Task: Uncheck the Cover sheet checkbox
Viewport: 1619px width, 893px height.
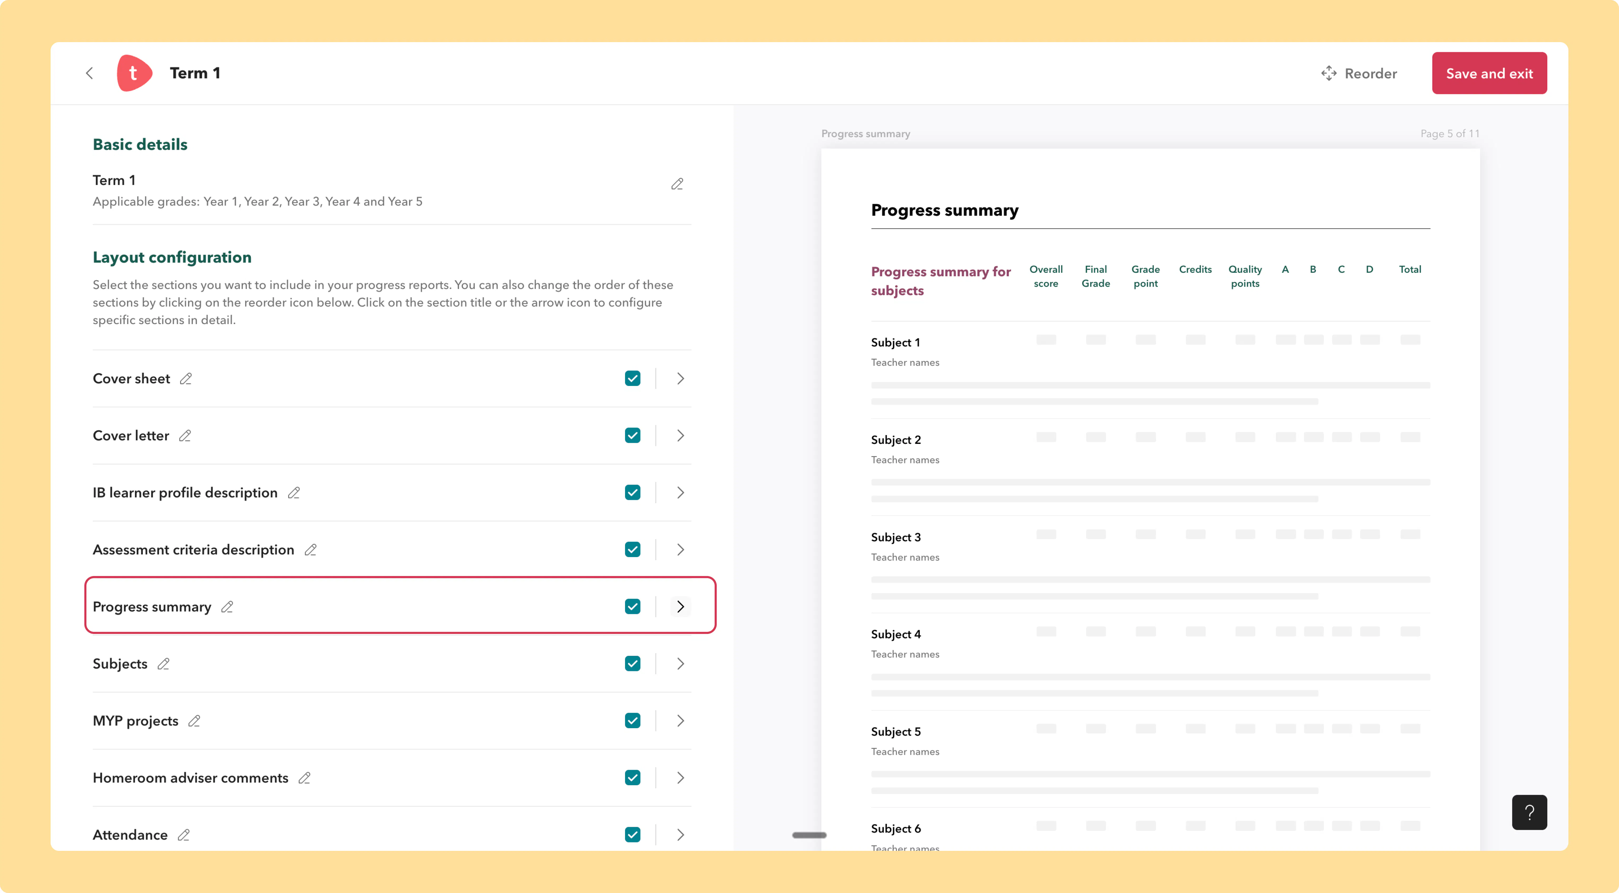Action: (x=633, y=379)
